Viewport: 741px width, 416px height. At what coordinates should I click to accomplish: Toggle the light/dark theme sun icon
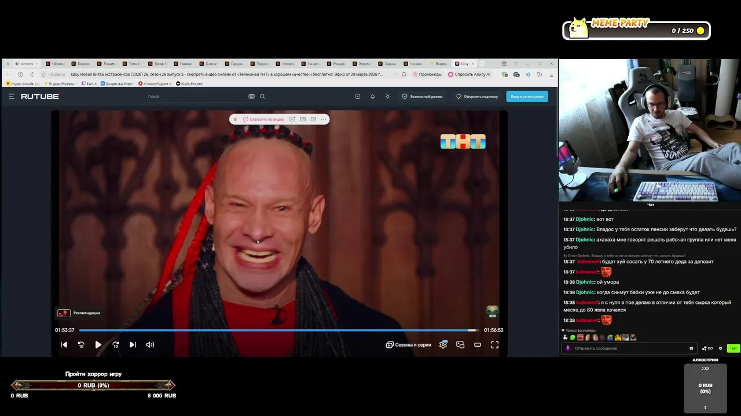click(x=387, y=96)
